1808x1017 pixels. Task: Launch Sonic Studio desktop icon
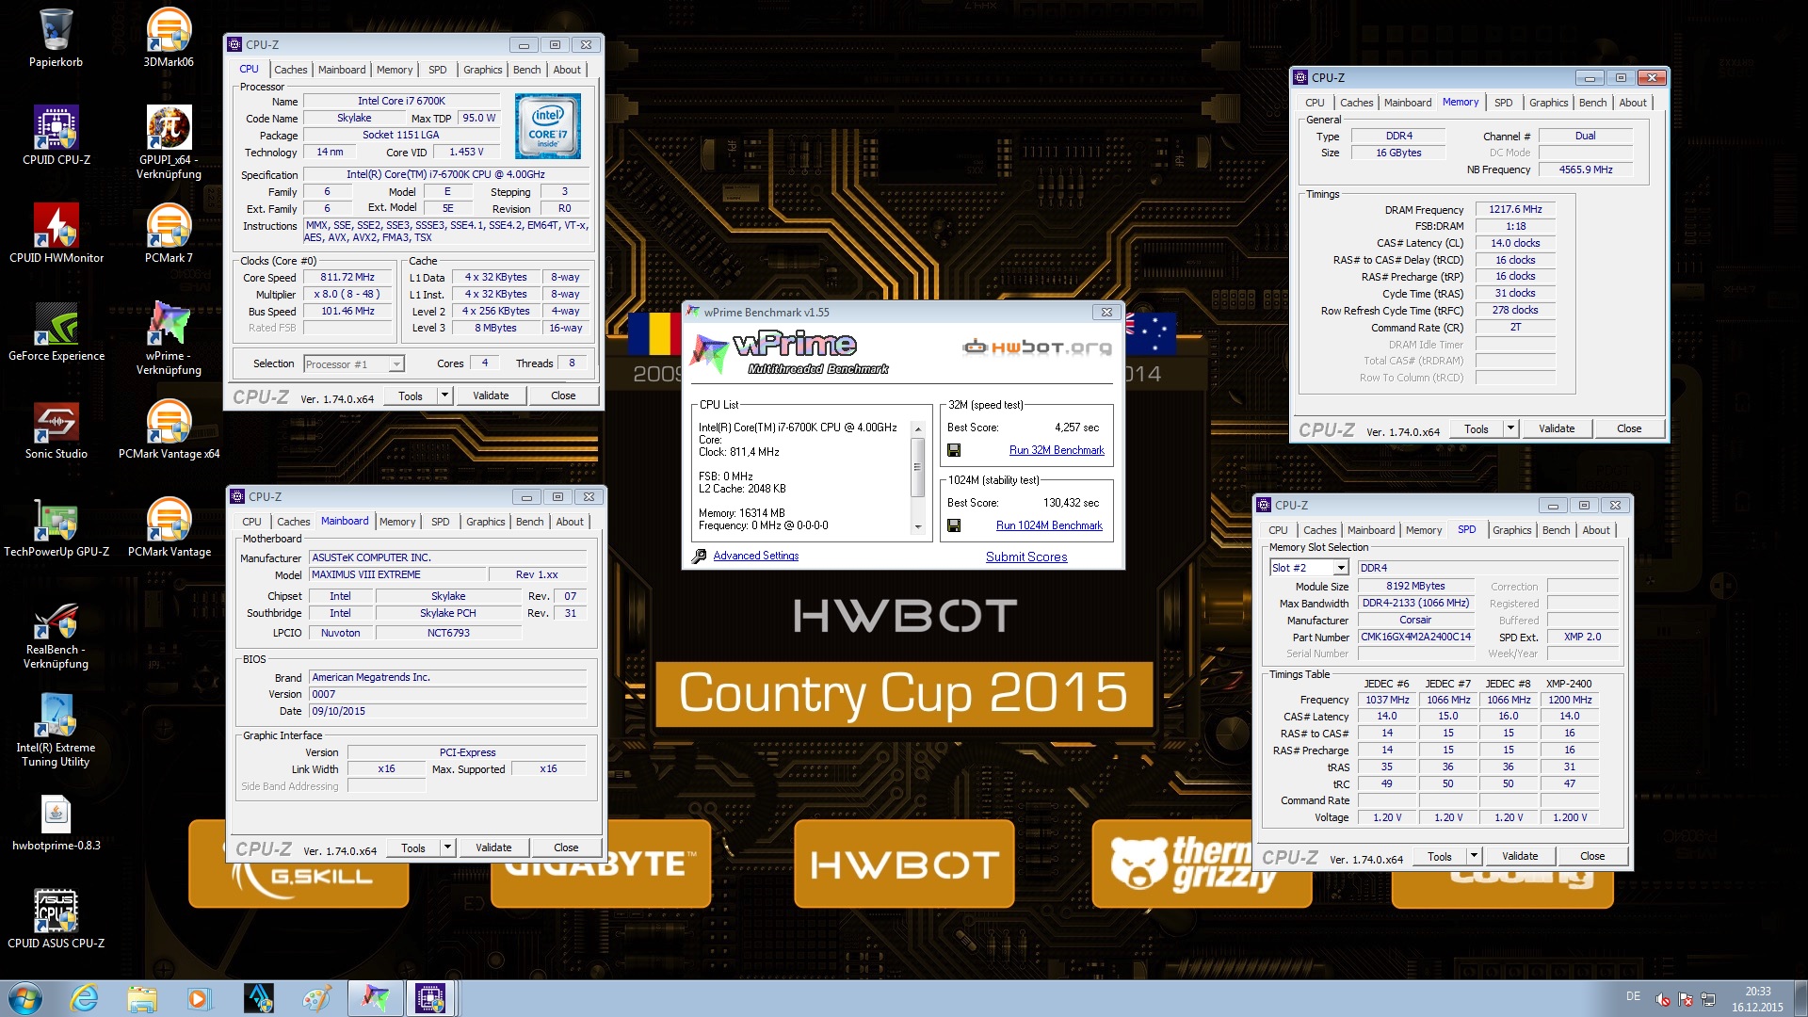[56, 429]
